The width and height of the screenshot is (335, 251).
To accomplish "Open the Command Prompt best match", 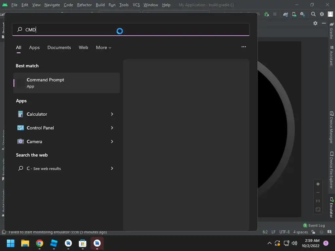I will [x=66, y=83].
